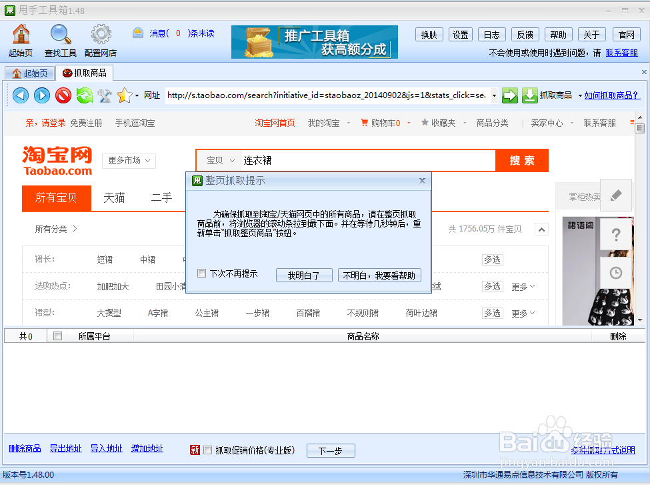Click the green 抓取商品 capture icon
This screenshot has width=650, height=485.
click(x=529, y=95)
